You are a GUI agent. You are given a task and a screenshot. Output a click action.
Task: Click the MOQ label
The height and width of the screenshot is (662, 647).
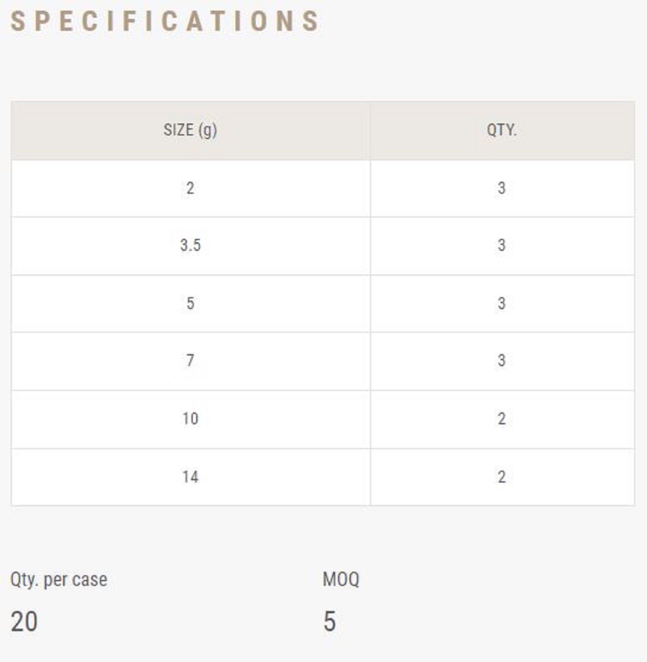[341, 579]
